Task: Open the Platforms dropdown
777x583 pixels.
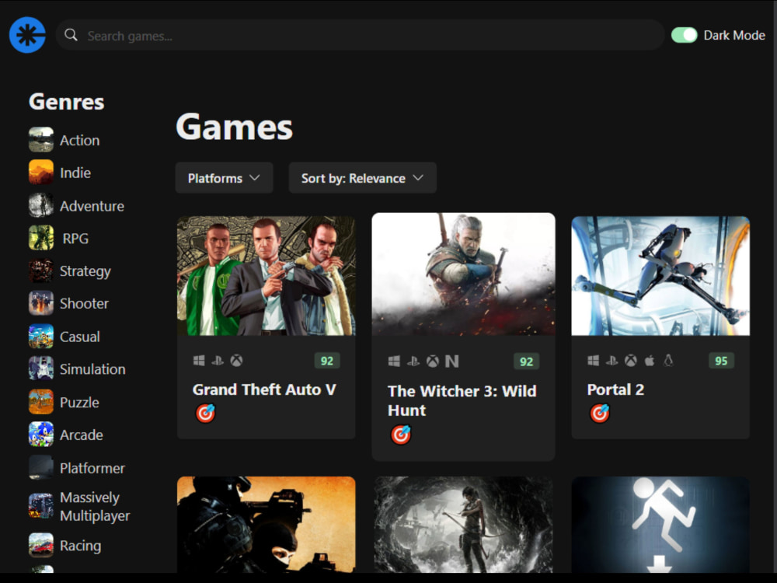Action: [x=224, y=177]
